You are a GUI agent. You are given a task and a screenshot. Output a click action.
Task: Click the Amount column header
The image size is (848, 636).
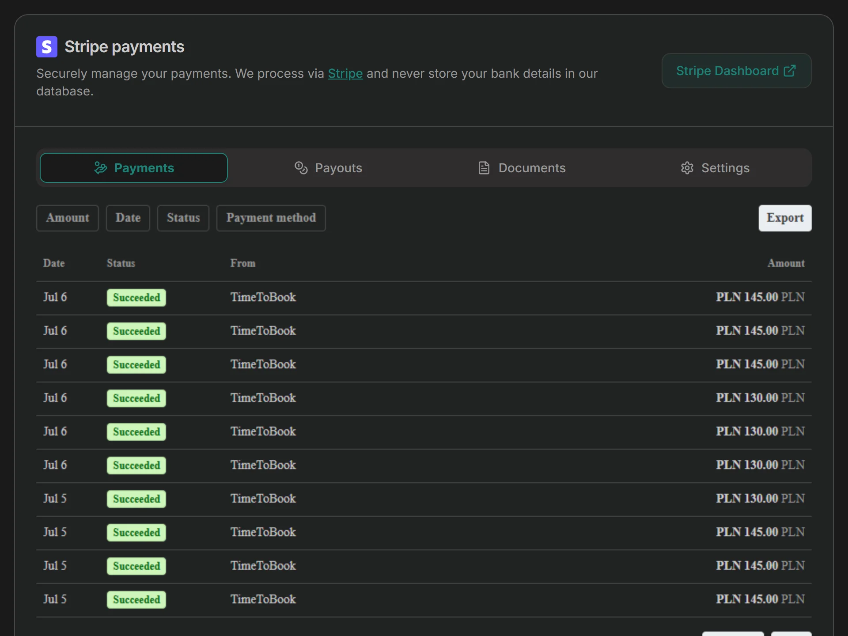[786, 263]
